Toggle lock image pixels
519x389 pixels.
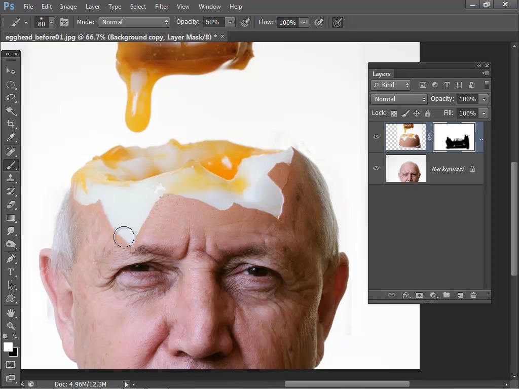[405, 113]
